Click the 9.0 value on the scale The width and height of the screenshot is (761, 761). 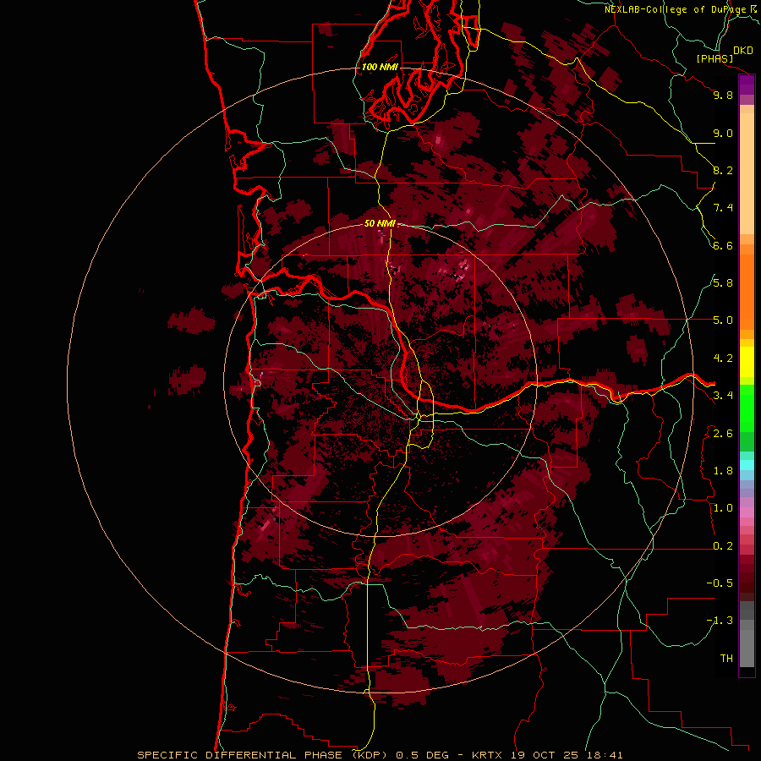pos(723,133)
